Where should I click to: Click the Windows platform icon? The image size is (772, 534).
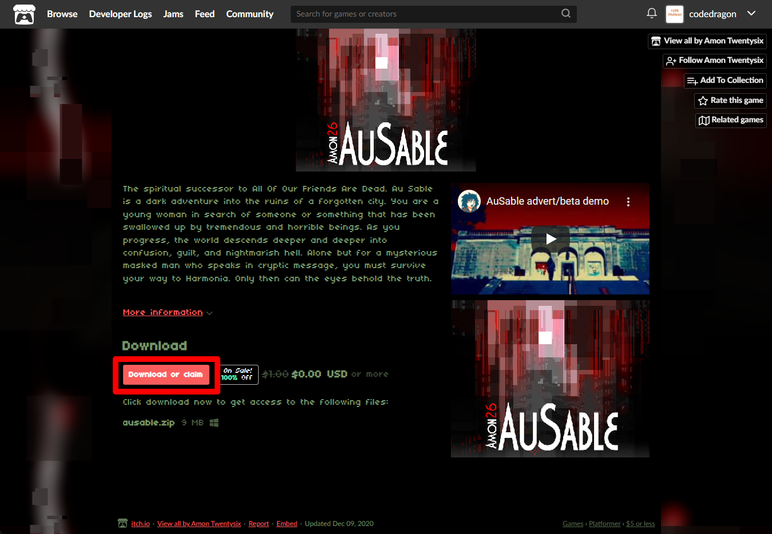(214, 423)
